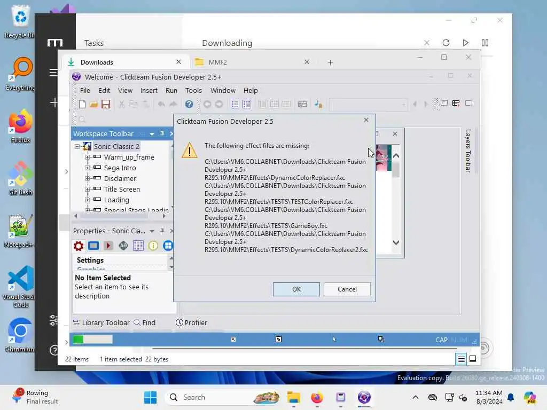Close the MMF2 explorer tab
Screen dimensions: 547x410
[307, 62]
